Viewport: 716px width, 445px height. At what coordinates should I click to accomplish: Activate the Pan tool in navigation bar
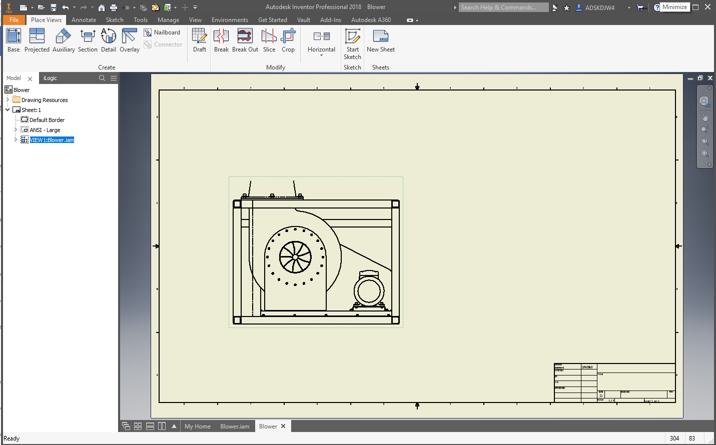(x=704, y=117)
